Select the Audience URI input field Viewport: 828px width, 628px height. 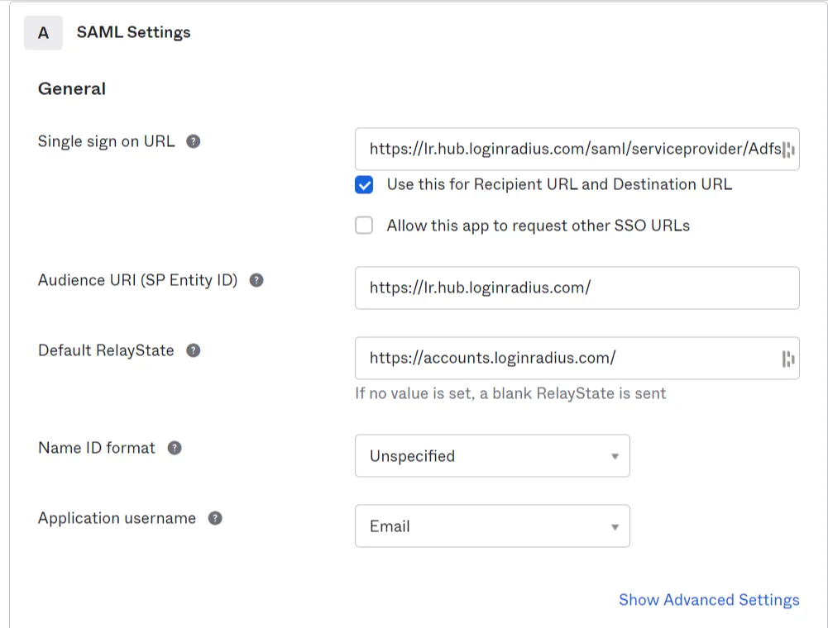tap(577, 288)
